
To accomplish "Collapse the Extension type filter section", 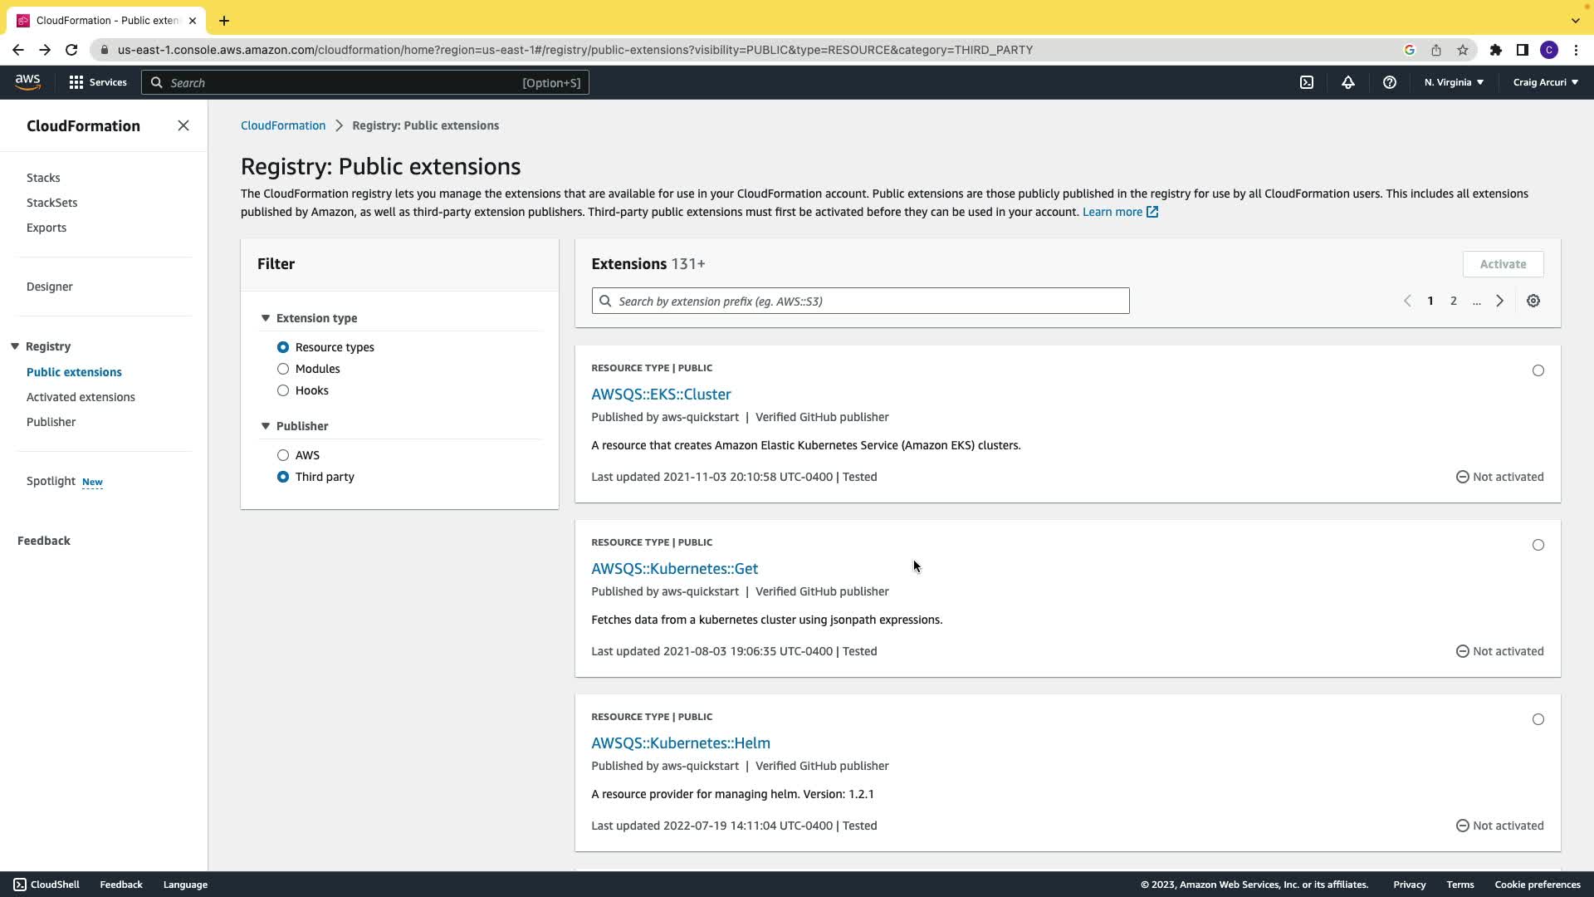I will (x=266, y=318).
